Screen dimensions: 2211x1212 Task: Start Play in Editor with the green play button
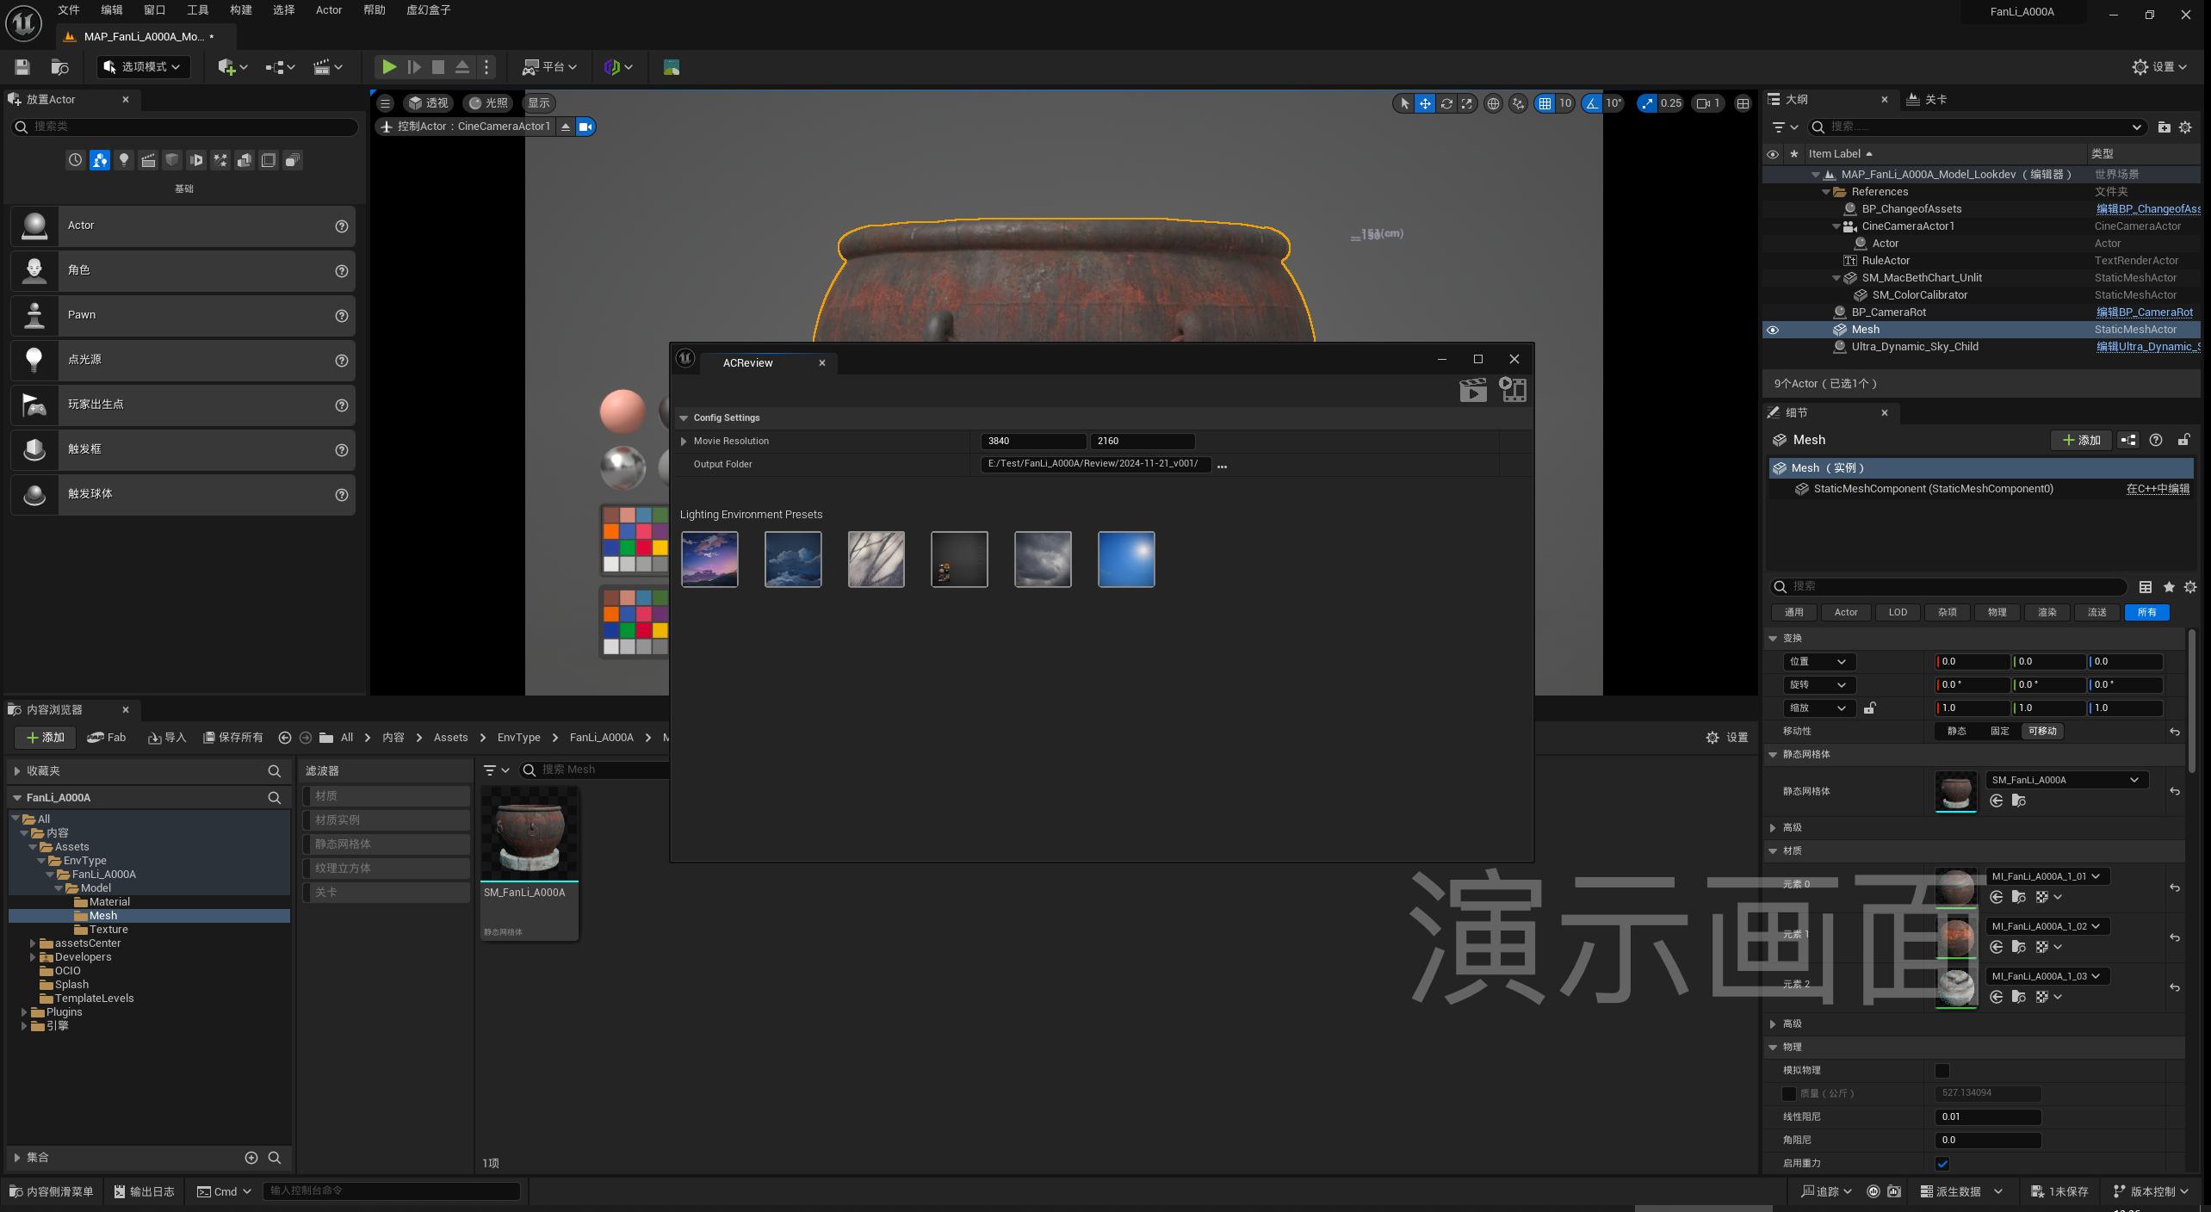(389, 67)
